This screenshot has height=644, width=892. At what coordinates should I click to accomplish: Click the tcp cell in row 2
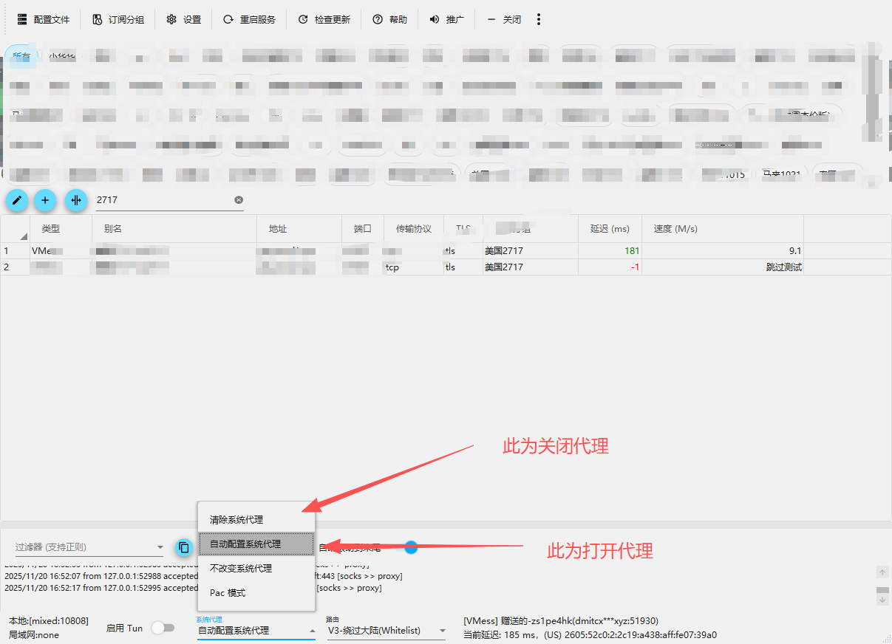click(414, 267)
